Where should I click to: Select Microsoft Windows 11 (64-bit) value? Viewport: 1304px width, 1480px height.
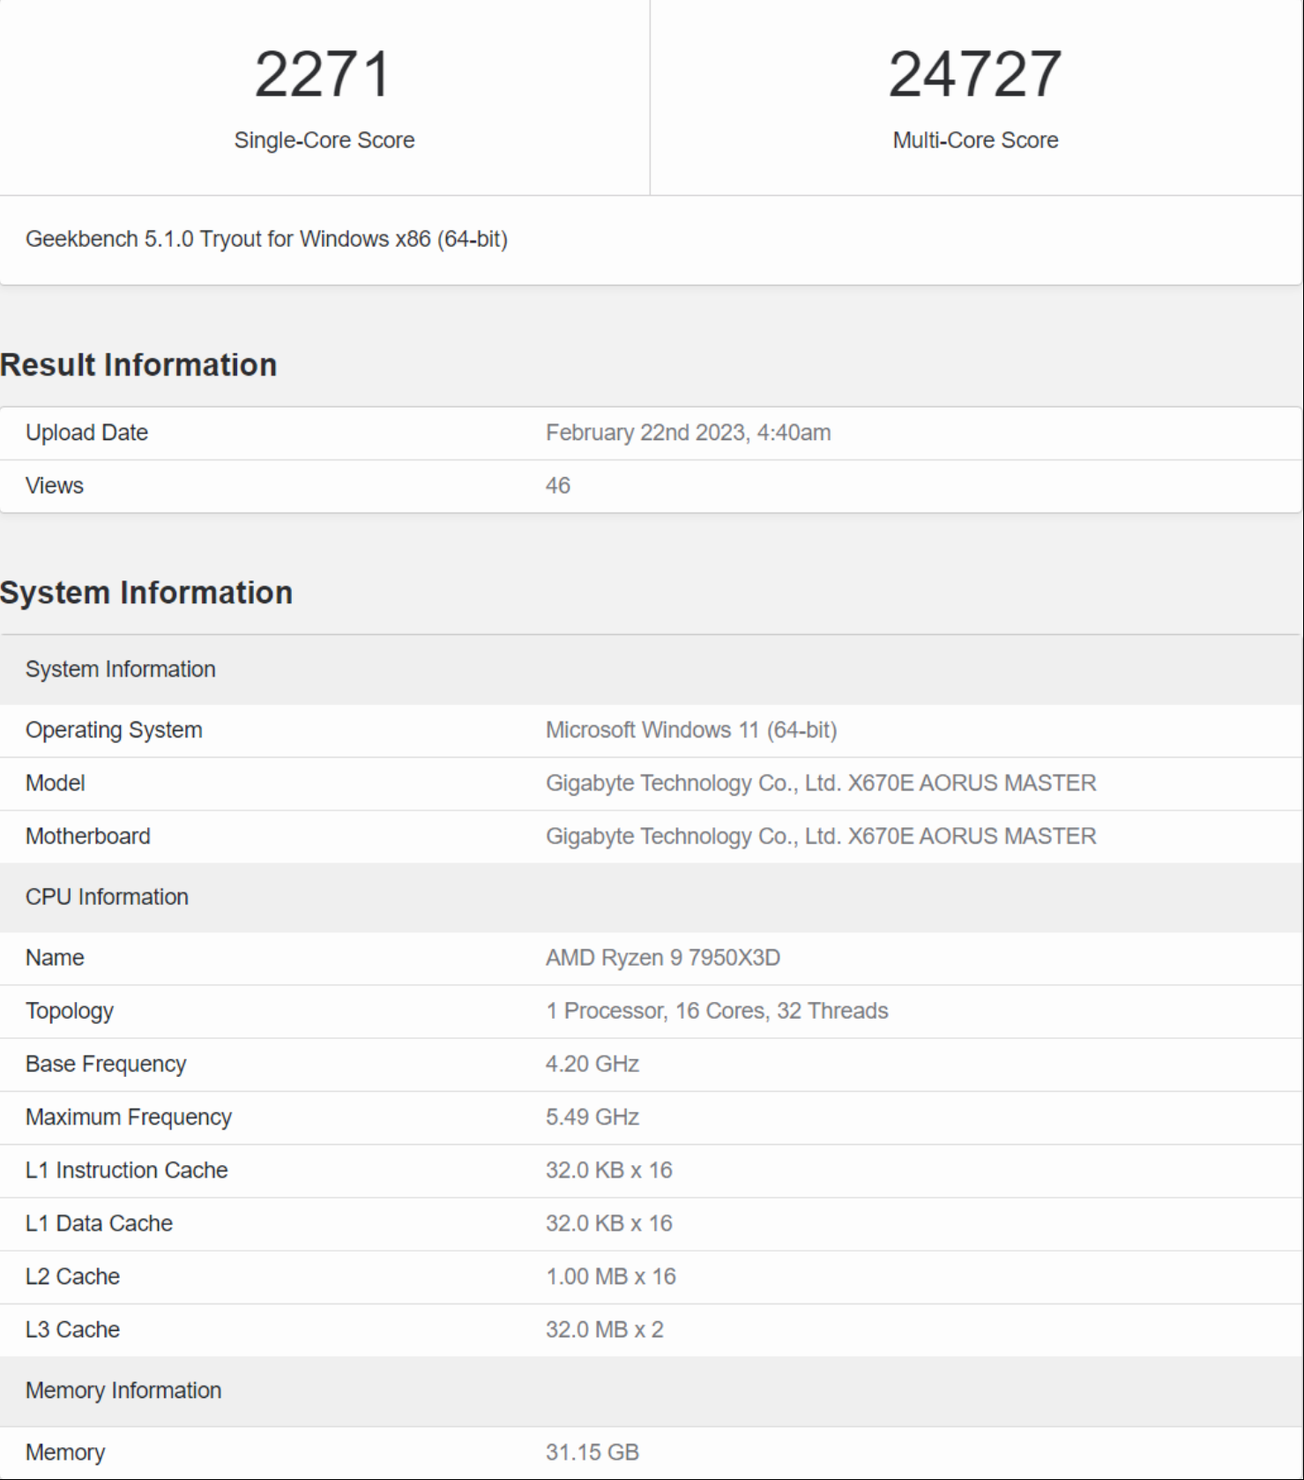(691, 730)
